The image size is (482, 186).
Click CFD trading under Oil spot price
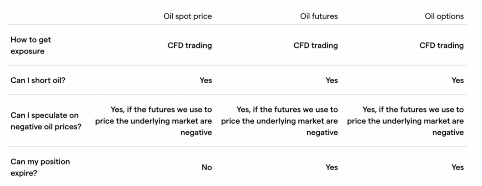[x=190, y=46]
